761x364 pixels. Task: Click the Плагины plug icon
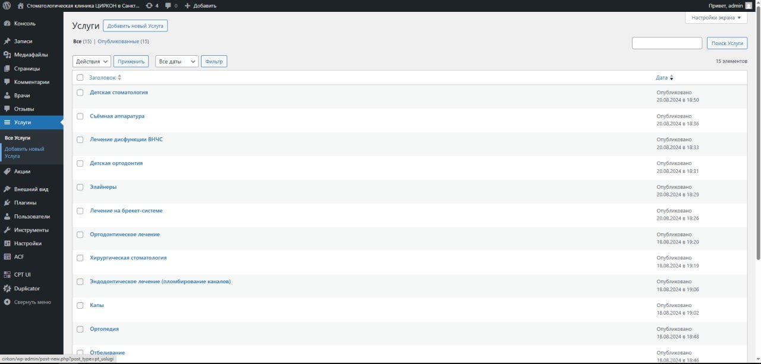(7, 202)
